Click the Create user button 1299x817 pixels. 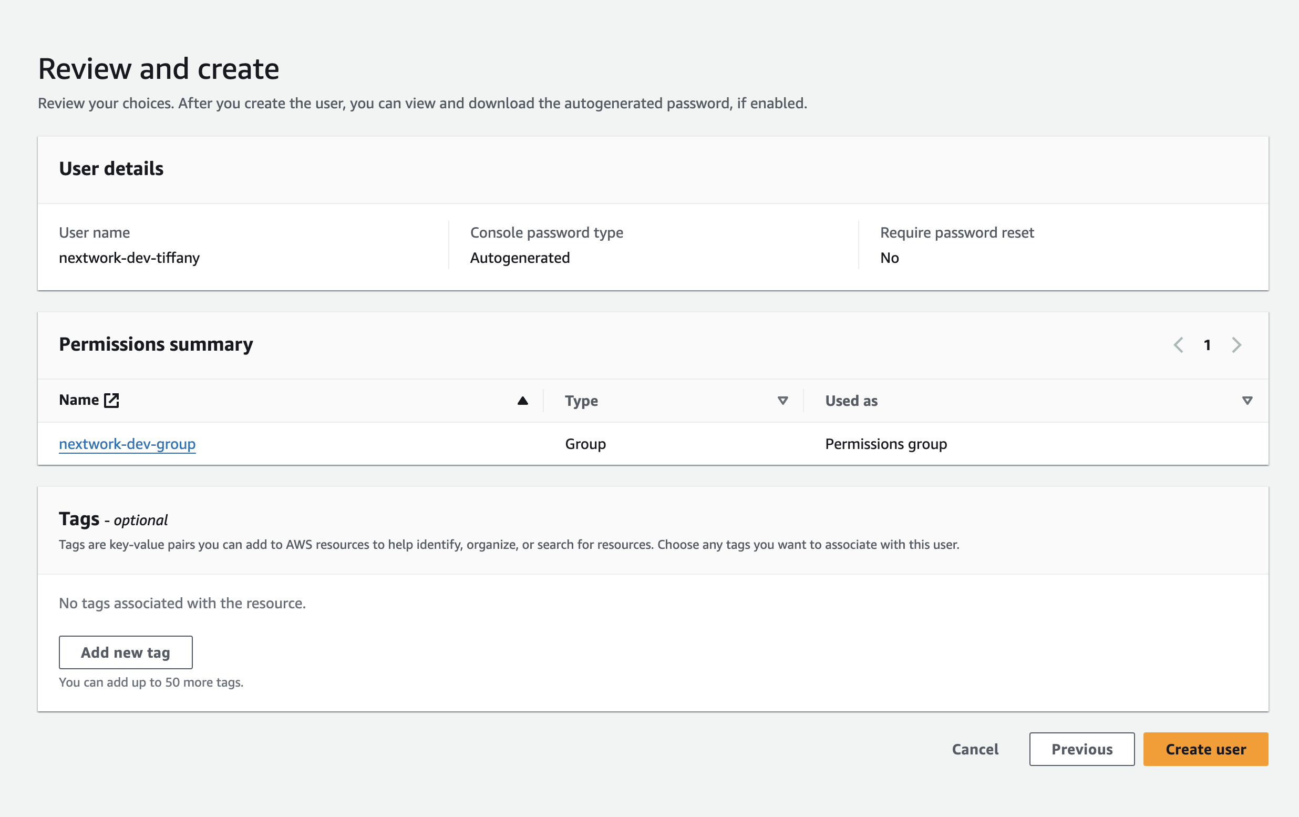coord(1205,749)
